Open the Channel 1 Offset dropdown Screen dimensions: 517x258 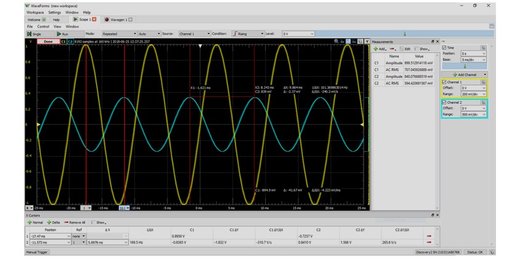click(473, 88)
